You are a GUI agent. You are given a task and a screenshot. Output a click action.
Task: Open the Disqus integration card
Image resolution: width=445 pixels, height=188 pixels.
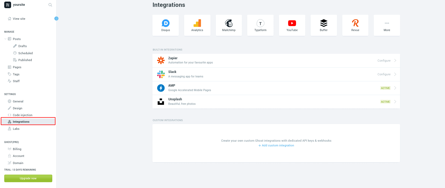(x=166, y=25)
